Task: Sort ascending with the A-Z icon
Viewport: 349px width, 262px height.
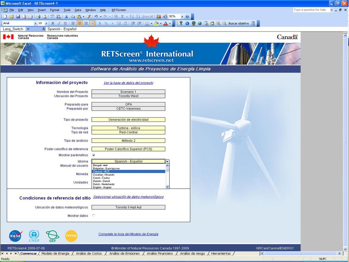Action: 132,16
